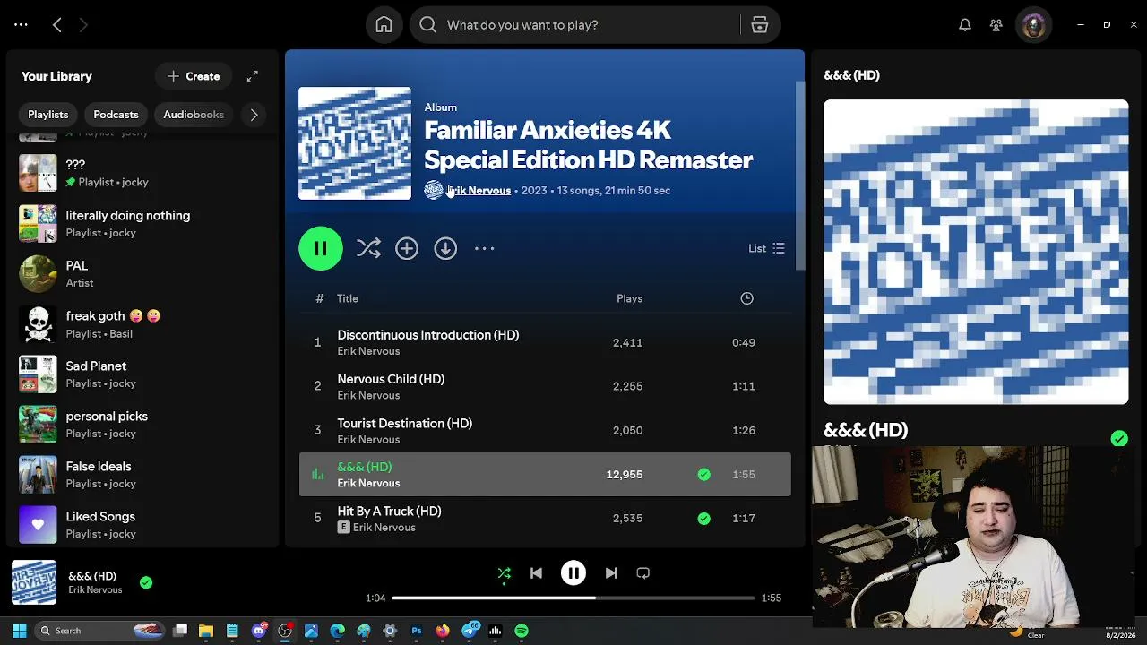Filter library by Podcasts

tap(116, 115)
